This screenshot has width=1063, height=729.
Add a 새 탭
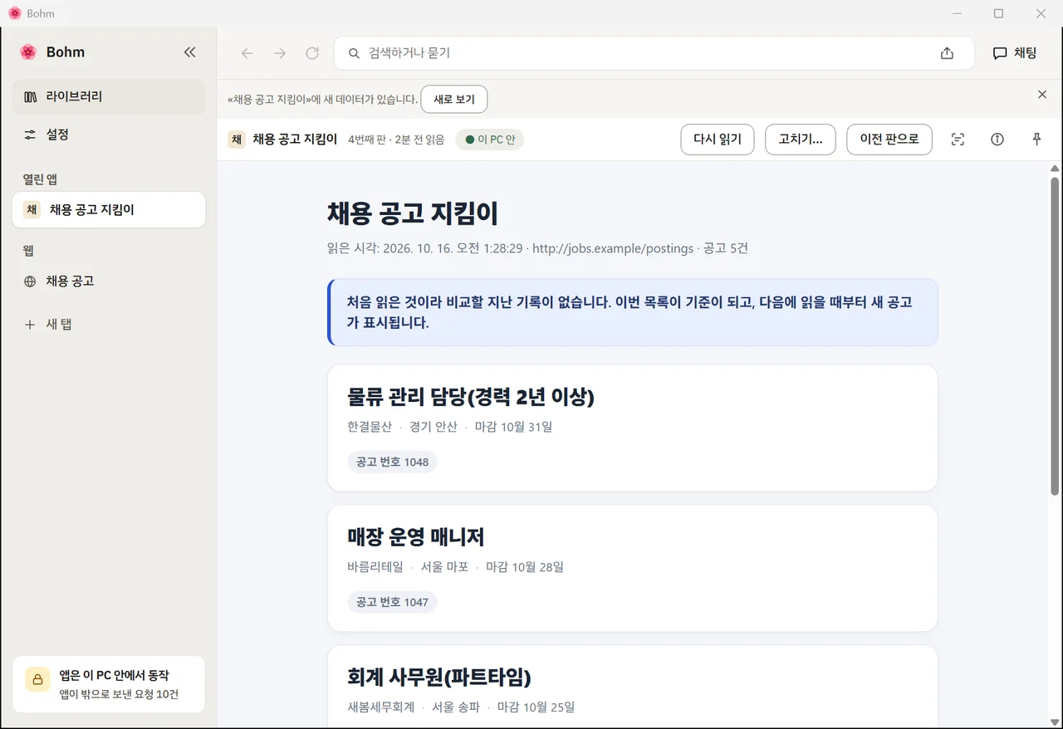tap(109, 325)
